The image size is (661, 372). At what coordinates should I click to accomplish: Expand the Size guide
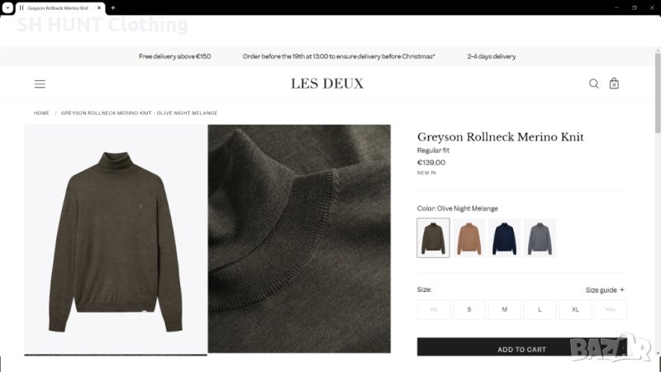605,290
